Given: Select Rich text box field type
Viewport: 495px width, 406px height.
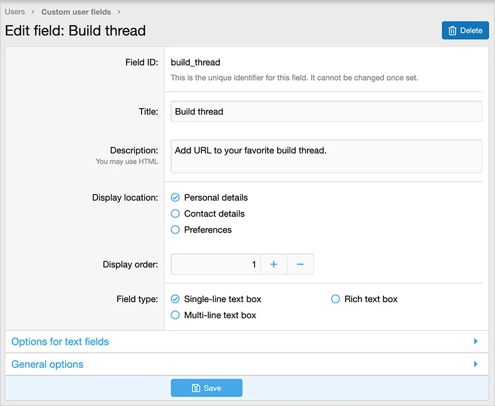Looking at the screenshot, I should click(x=336, y=299).
